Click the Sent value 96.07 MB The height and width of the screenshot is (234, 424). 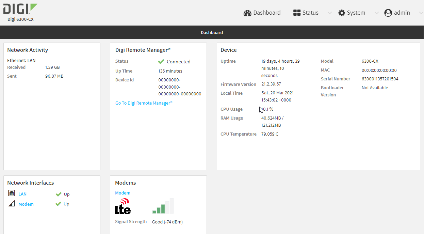click(x=54, y=76)
